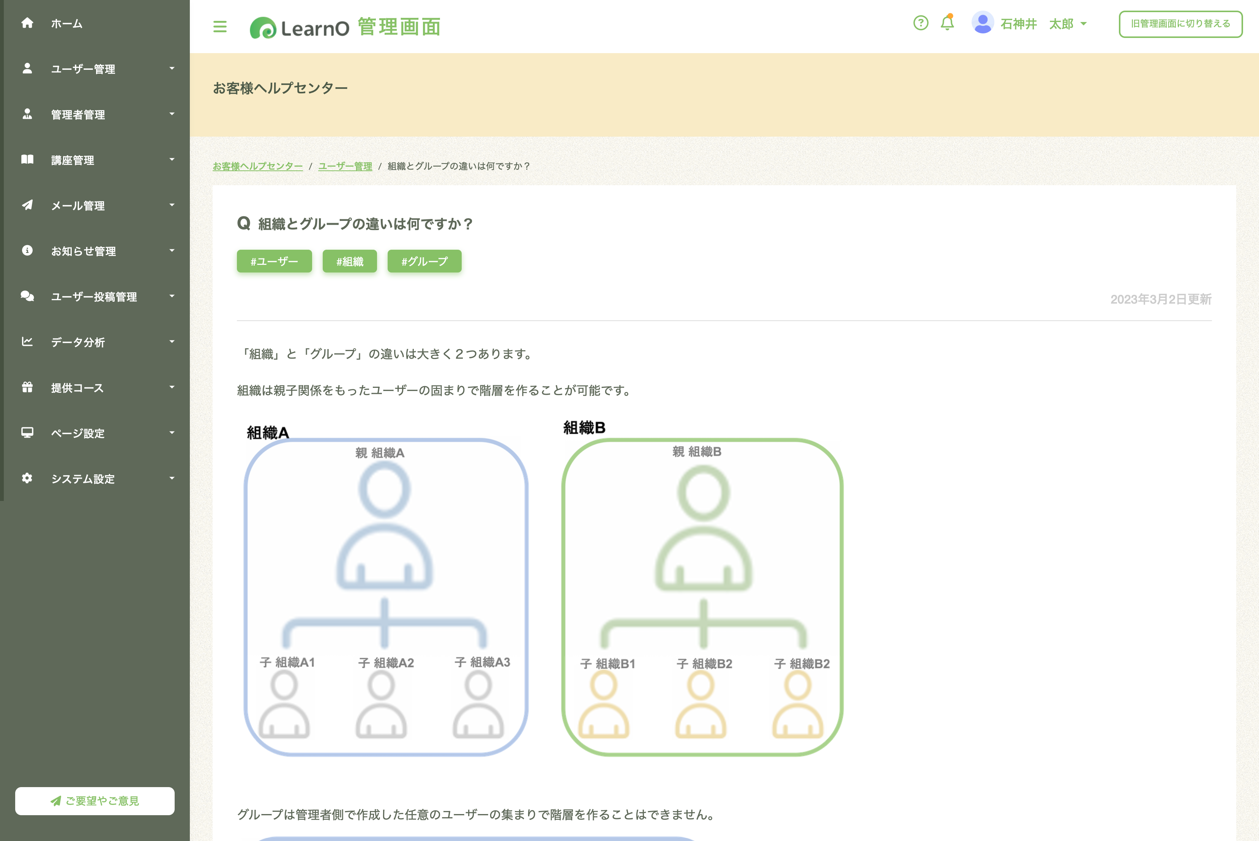The width and height of the screenshot is (1259, 841).
Task: Click the データ分析 chart icon
Action: (27, 342)
